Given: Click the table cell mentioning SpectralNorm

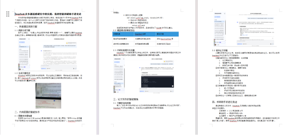Looking at the screenshot, I should pyautogui.click(x=167, y=39).
